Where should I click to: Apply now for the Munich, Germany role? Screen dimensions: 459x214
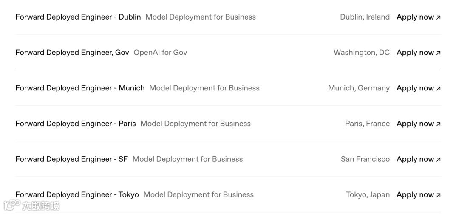[415, 88]
